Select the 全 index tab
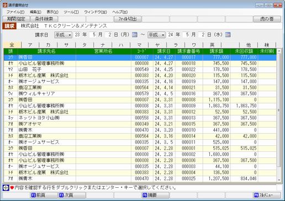Image resolution: width=285 pixels, height=201 pixels. [12, 45]
